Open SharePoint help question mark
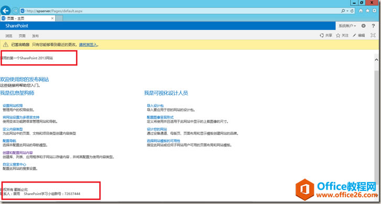The height and width of the screenshot is (204, 381). coord(373,26)
